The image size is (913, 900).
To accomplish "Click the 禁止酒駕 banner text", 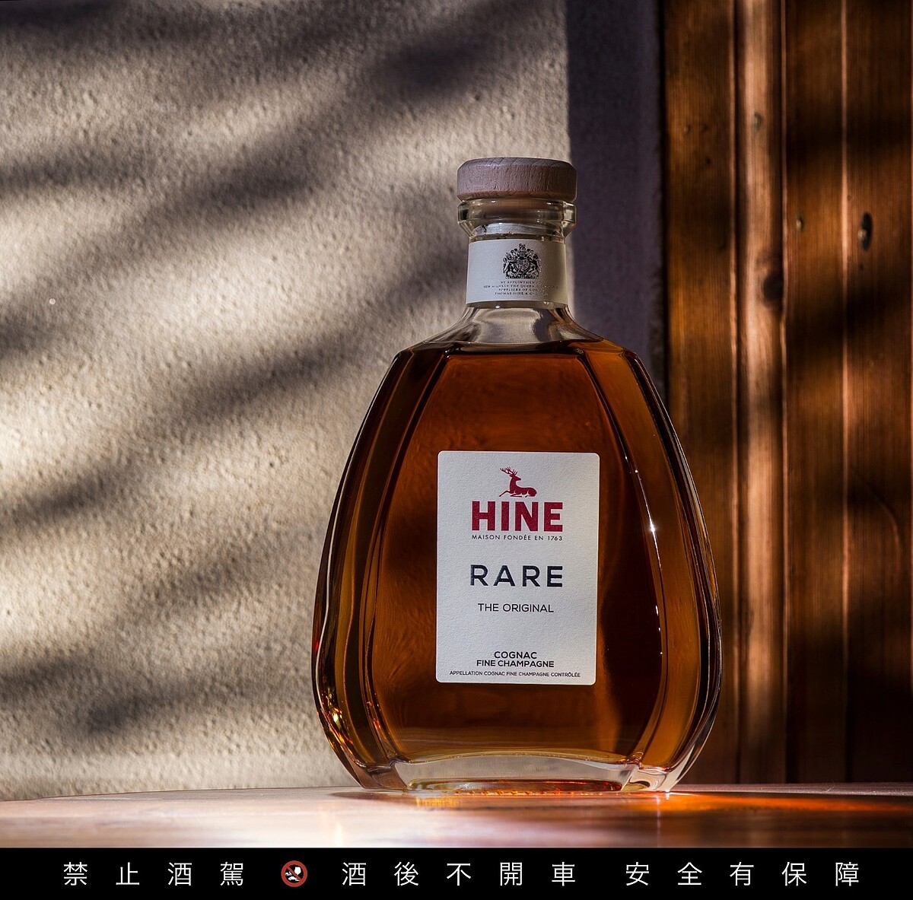I will [x=154, y=873].
